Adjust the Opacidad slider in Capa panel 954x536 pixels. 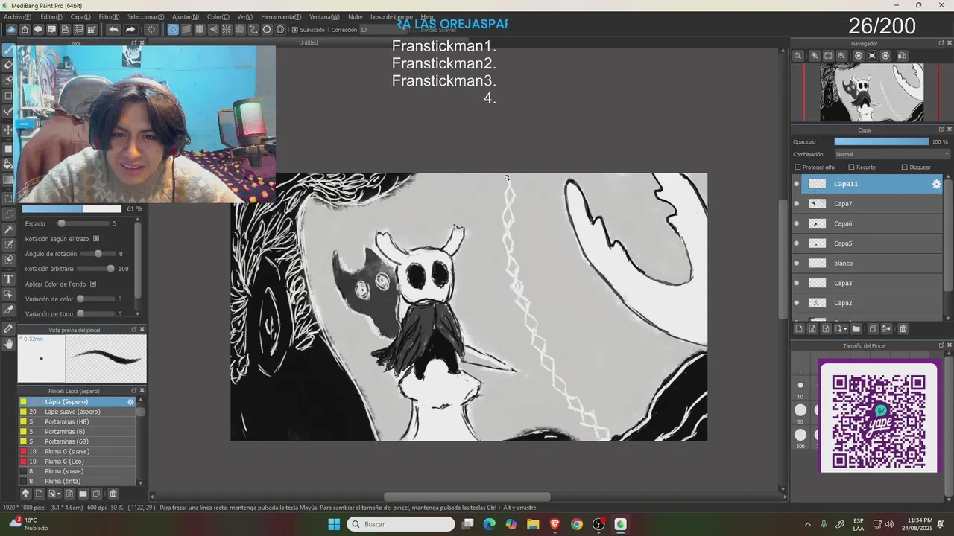click(881, 141)
